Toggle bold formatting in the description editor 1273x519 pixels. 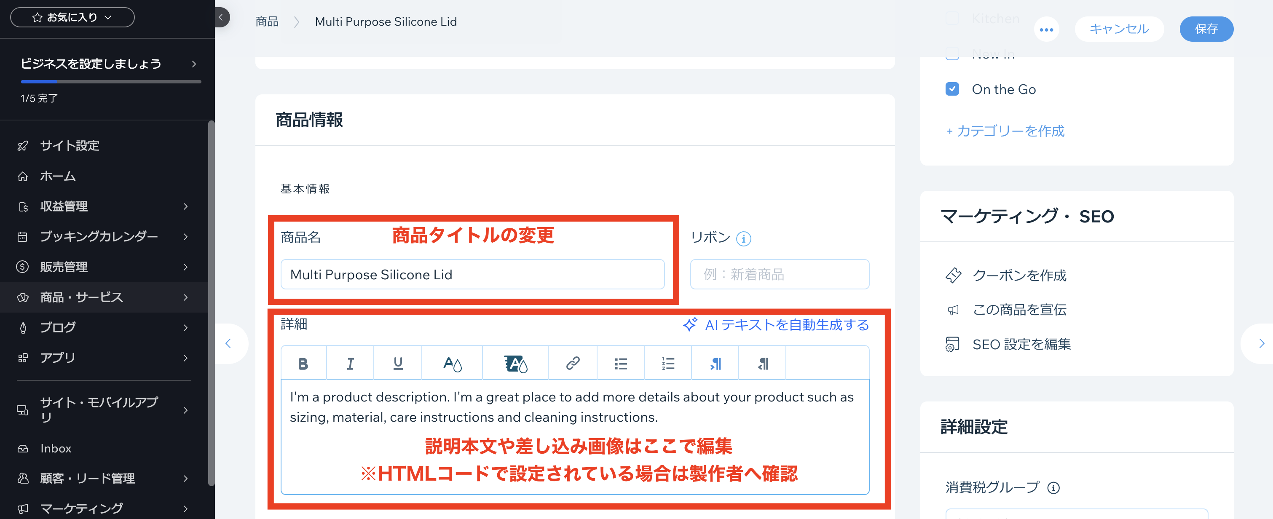pyautogui.click(x=303, y=362)
